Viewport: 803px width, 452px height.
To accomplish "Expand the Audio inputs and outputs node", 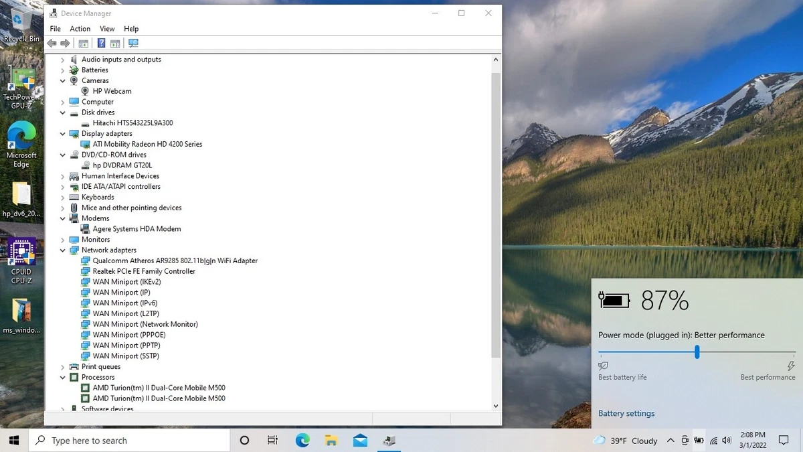I will click(x=63, y=60).
